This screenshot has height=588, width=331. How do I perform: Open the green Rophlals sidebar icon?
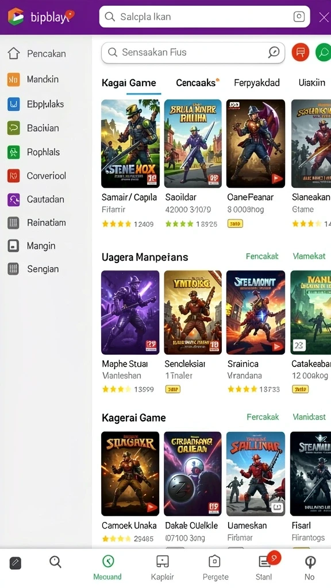click(14, 152)
